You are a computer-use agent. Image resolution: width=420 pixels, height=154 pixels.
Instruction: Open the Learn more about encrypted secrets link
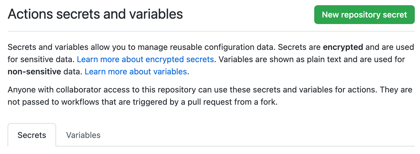[x=145, y=60]
